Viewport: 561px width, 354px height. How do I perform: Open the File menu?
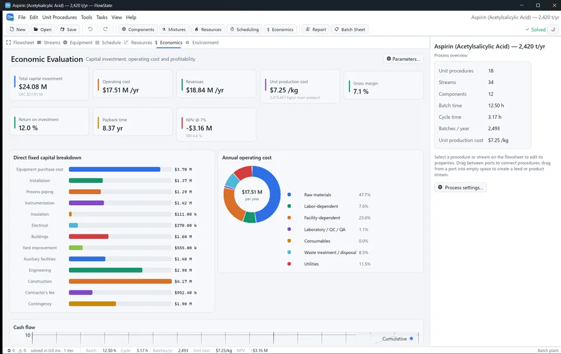coord(22,17)
